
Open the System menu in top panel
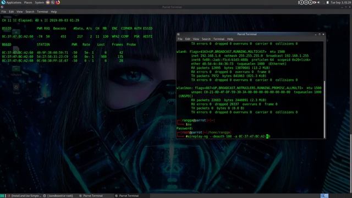pos(39,2)
